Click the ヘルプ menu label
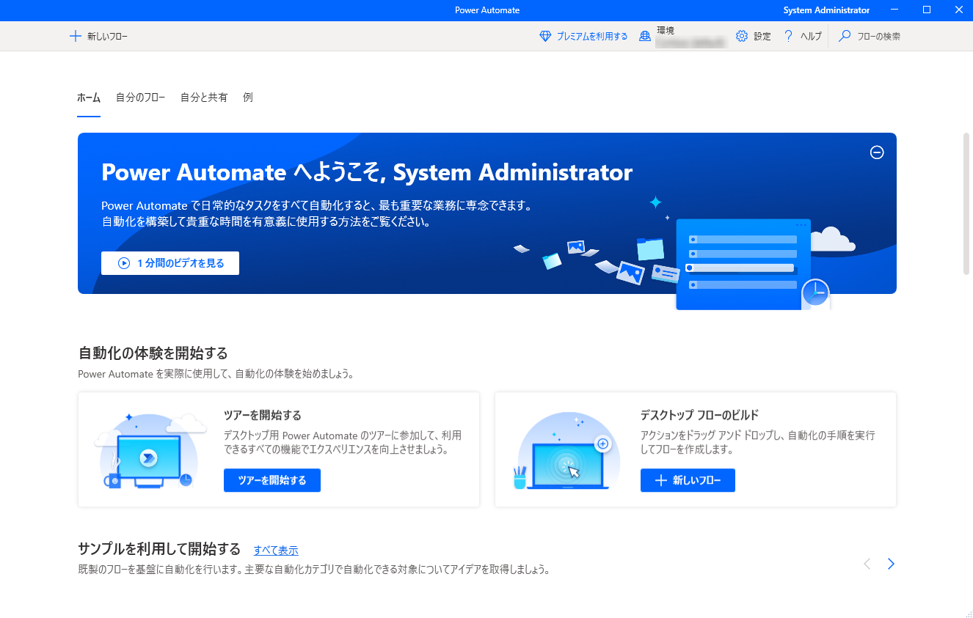Image resolution: width=973 pixels, height=618 pixels. (x=811, y=36)
